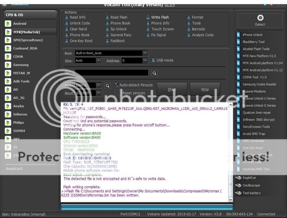The width and height of the screenshot is (287, 218).
Task: Select the FastBoot action
Action: (115, 41)
